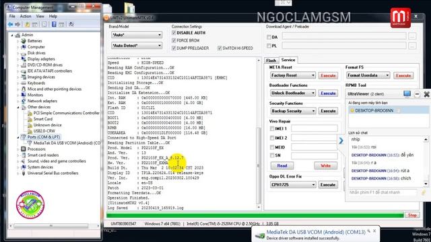This screenshot has height=242, width=431.
Task: Switch to the Flash tab
Action: [x=271, y=61]
